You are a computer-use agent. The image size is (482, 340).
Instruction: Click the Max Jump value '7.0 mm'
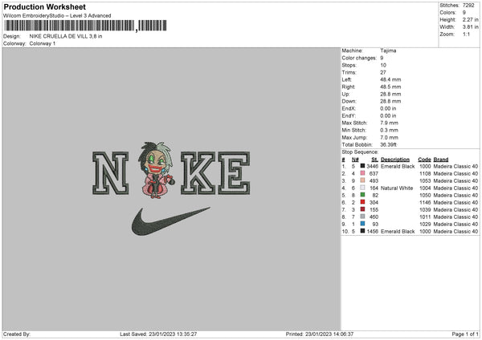tap(389, 137)
